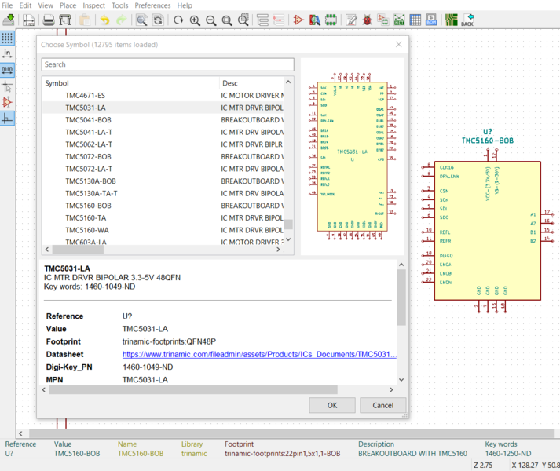Click the Zoom Out icon
Viewport: 560px width, 471px height.
(210, 20)
